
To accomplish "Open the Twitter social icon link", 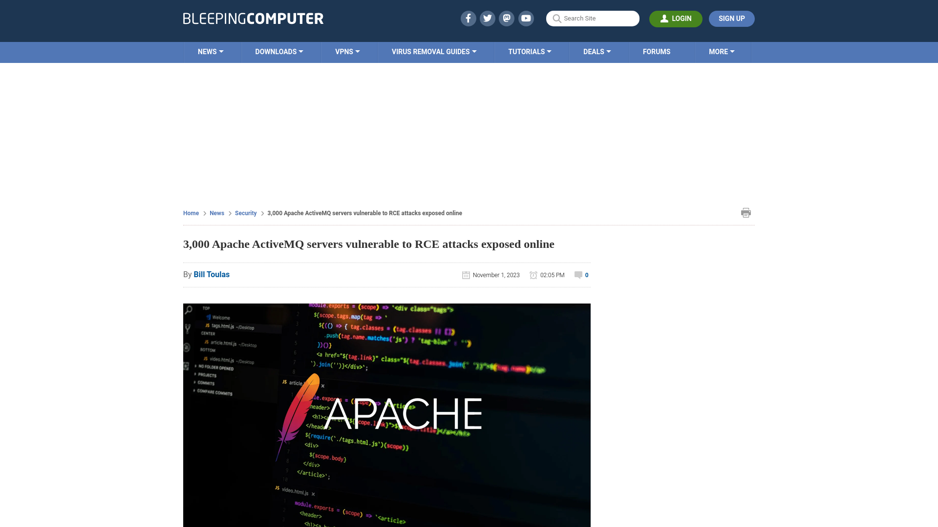I will (487, 19).
